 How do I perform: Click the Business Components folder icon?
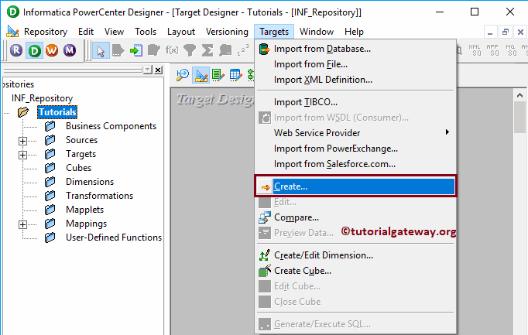[x=50, y=126]
